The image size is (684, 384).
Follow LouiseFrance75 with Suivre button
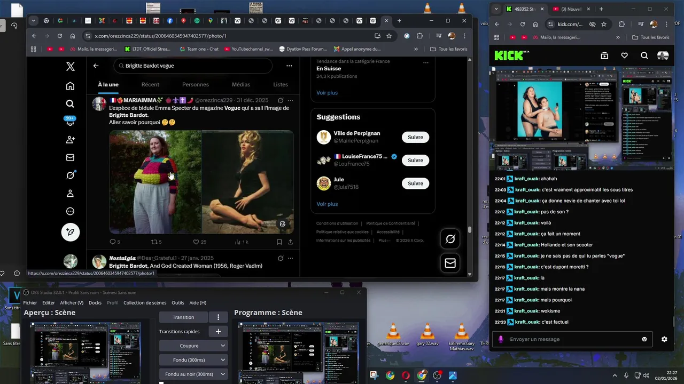click(415, 160)
